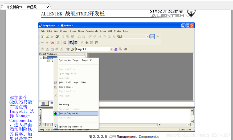Open the Peripherals menu
Viewport: 233px width, 140px height.
pyautogui.click(x=92, y=31)
